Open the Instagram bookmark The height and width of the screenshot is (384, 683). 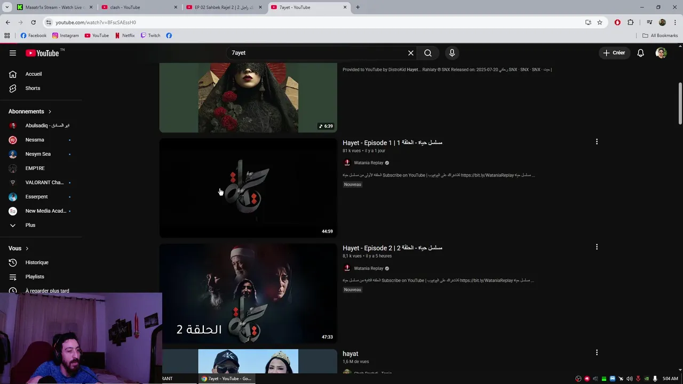[x=65, y=36]
